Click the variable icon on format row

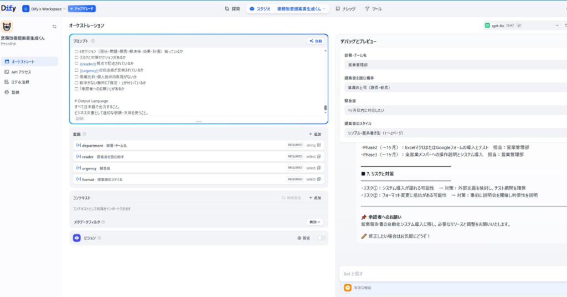point(79,179)
